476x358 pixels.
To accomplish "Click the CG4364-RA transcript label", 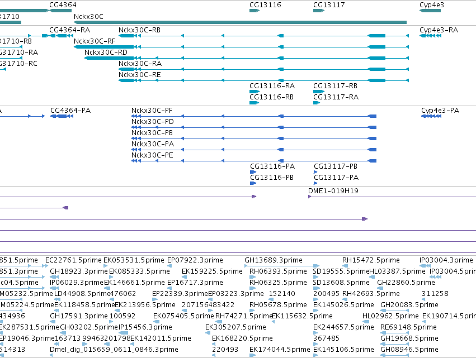I will pyautogui.click(x=70, y=30).
